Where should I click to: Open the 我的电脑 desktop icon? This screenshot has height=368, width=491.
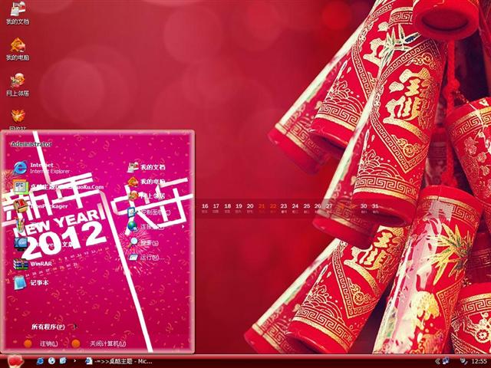(x=18, y=49)
